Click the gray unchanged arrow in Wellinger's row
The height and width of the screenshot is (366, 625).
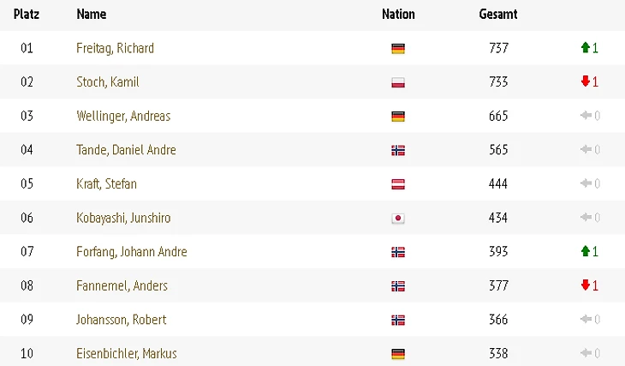coord(586,116)
